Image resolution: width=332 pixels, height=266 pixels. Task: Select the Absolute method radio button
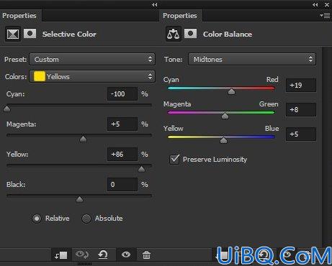pyautogui.click(x=86, y=219)
